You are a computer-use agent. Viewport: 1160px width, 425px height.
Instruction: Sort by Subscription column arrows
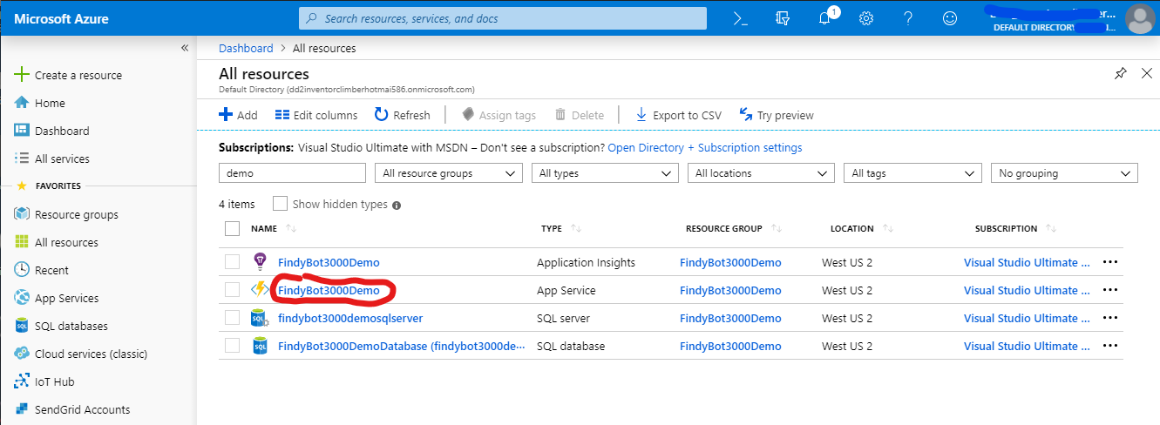tap(1052, 229)
